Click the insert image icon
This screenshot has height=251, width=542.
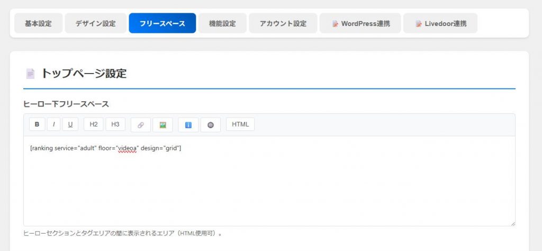coord(162,125)
